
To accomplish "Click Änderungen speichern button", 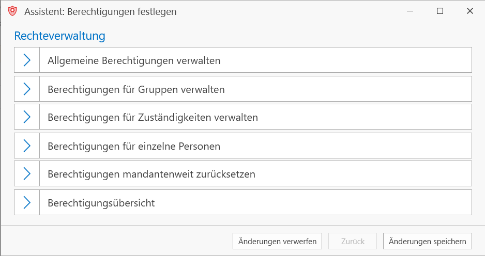I will (x=428, y=241).
